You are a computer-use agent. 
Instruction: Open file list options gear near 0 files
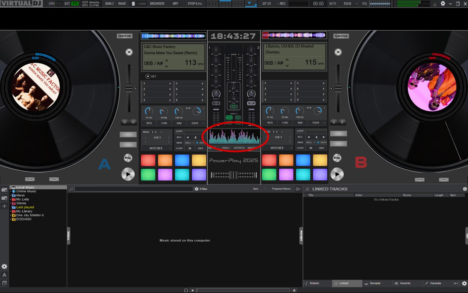[x=197, y=189]
